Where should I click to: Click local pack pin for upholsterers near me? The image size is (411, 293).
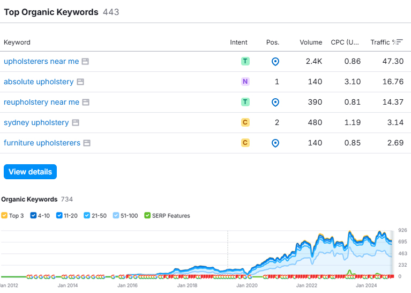(x=275, y=62)
